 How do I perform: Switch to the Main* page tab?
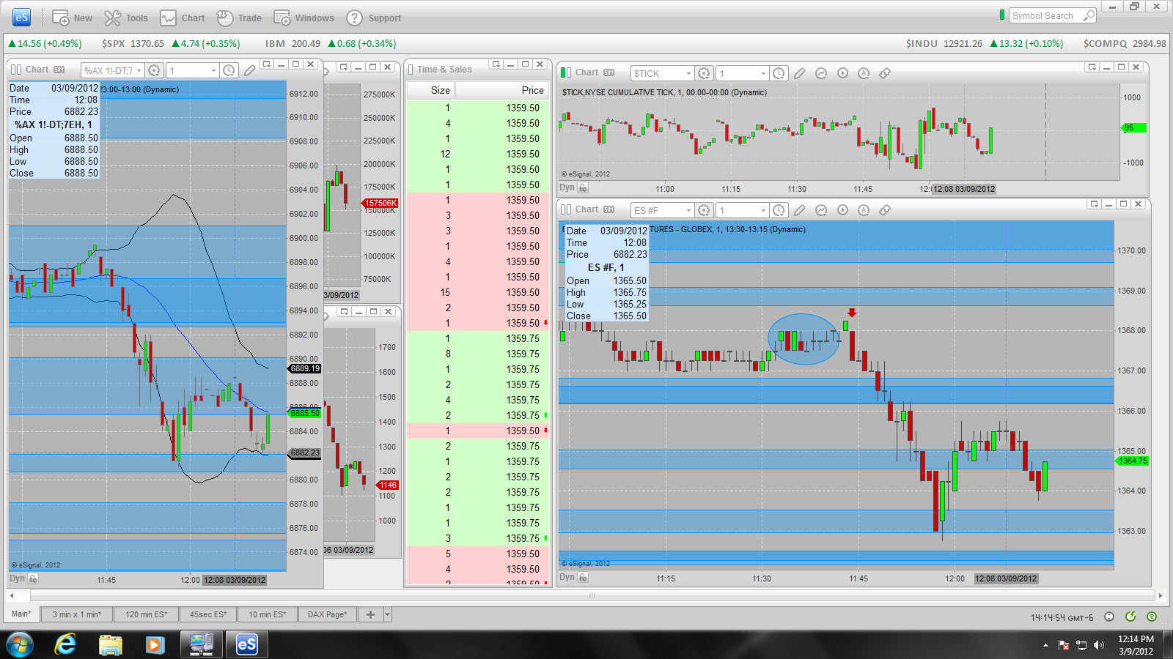pyautogui.click(x=21, y=614)
